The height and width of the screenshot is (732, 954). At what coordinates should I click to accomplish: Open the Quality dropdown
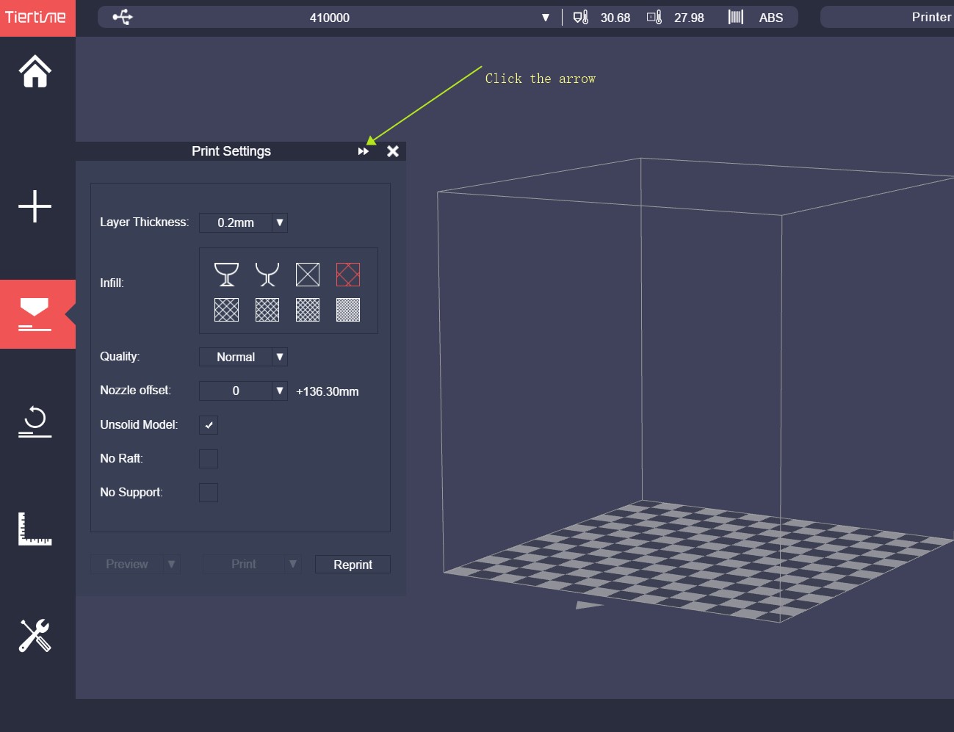(x=280, y=357)
